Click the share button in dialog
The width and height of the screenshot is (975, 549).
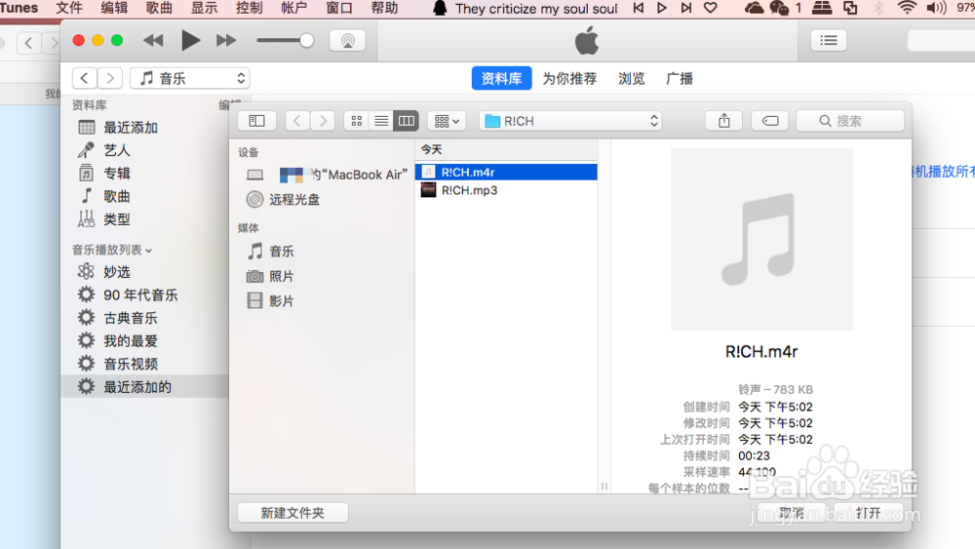(723, 121)
